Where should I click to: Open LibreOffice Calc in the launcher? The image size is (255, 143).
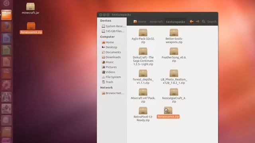point(6,50)
